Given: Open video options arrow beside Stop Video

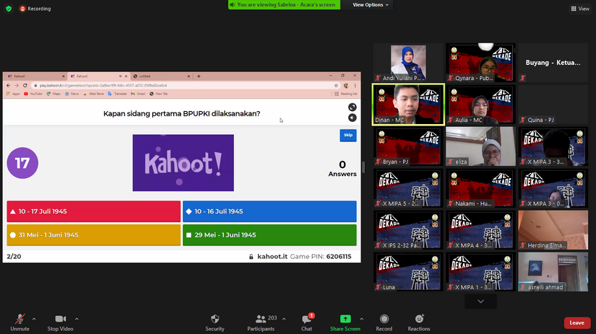Looking at the screenshot, I should coord(77,319).
